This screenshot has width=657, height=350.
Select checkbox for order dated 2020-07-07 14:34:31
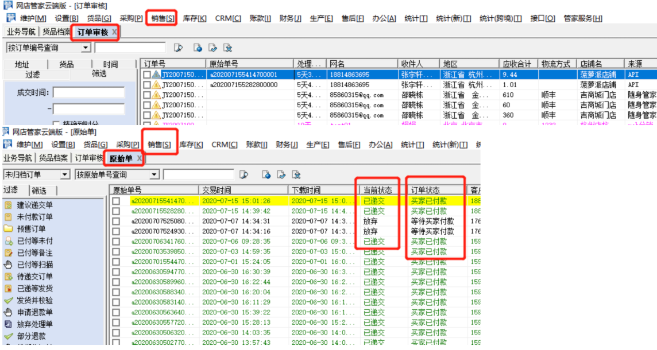[116, 221]
